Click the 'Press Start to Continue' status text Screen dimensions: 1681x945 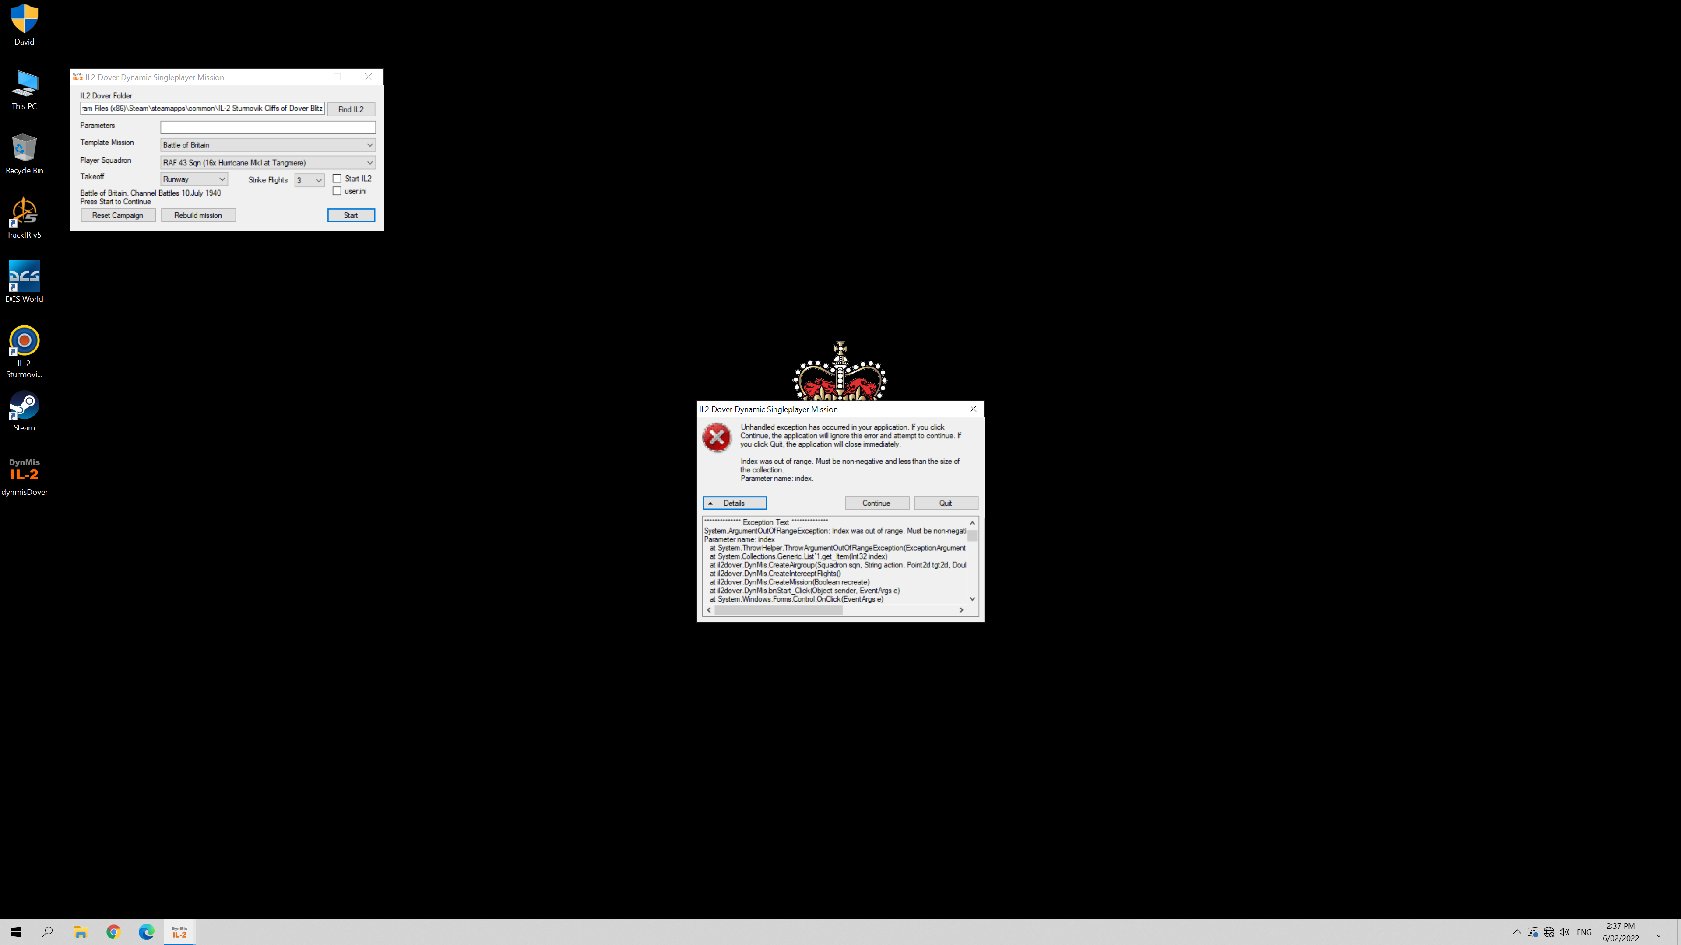pos(116,202)
